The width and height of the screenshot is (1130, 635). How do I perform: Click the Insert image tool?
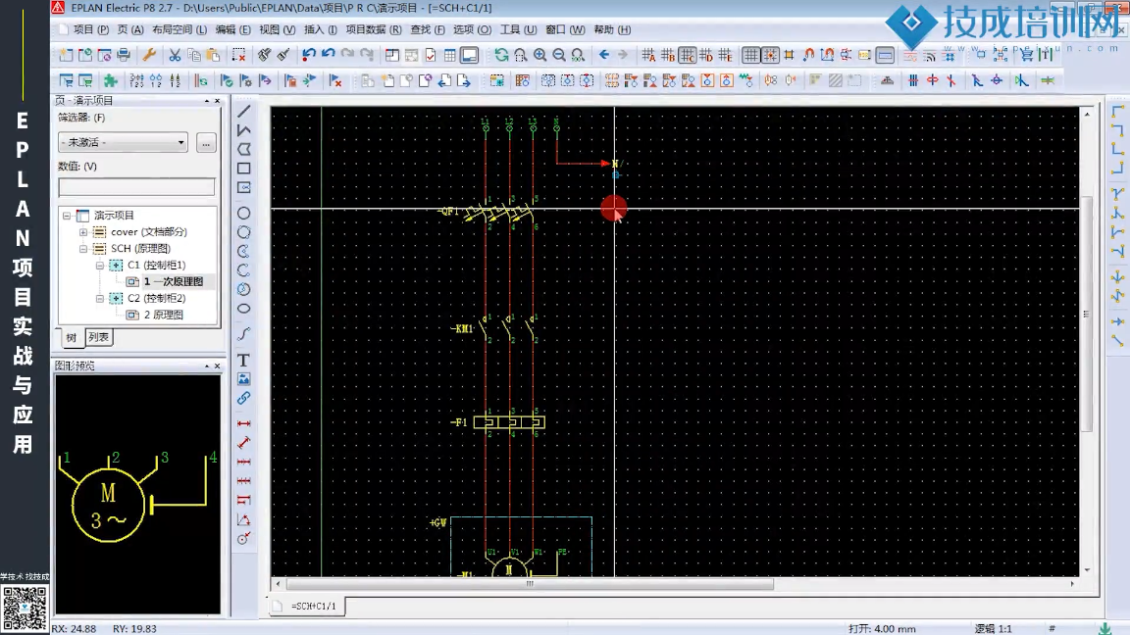tap(244, 378)
